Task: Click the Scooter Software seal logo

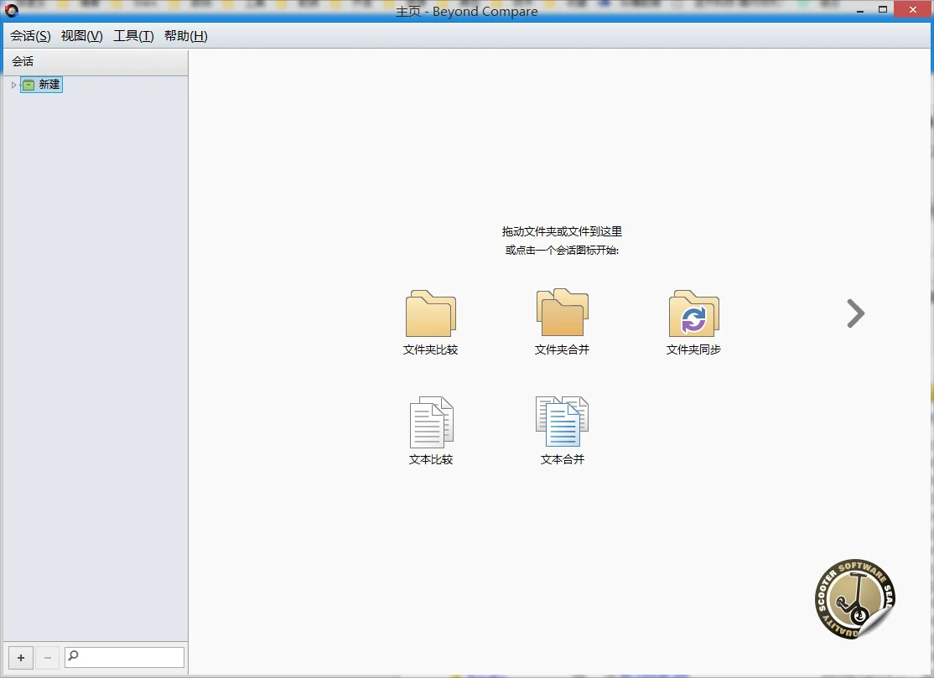Action: click(x=855, y=599)
